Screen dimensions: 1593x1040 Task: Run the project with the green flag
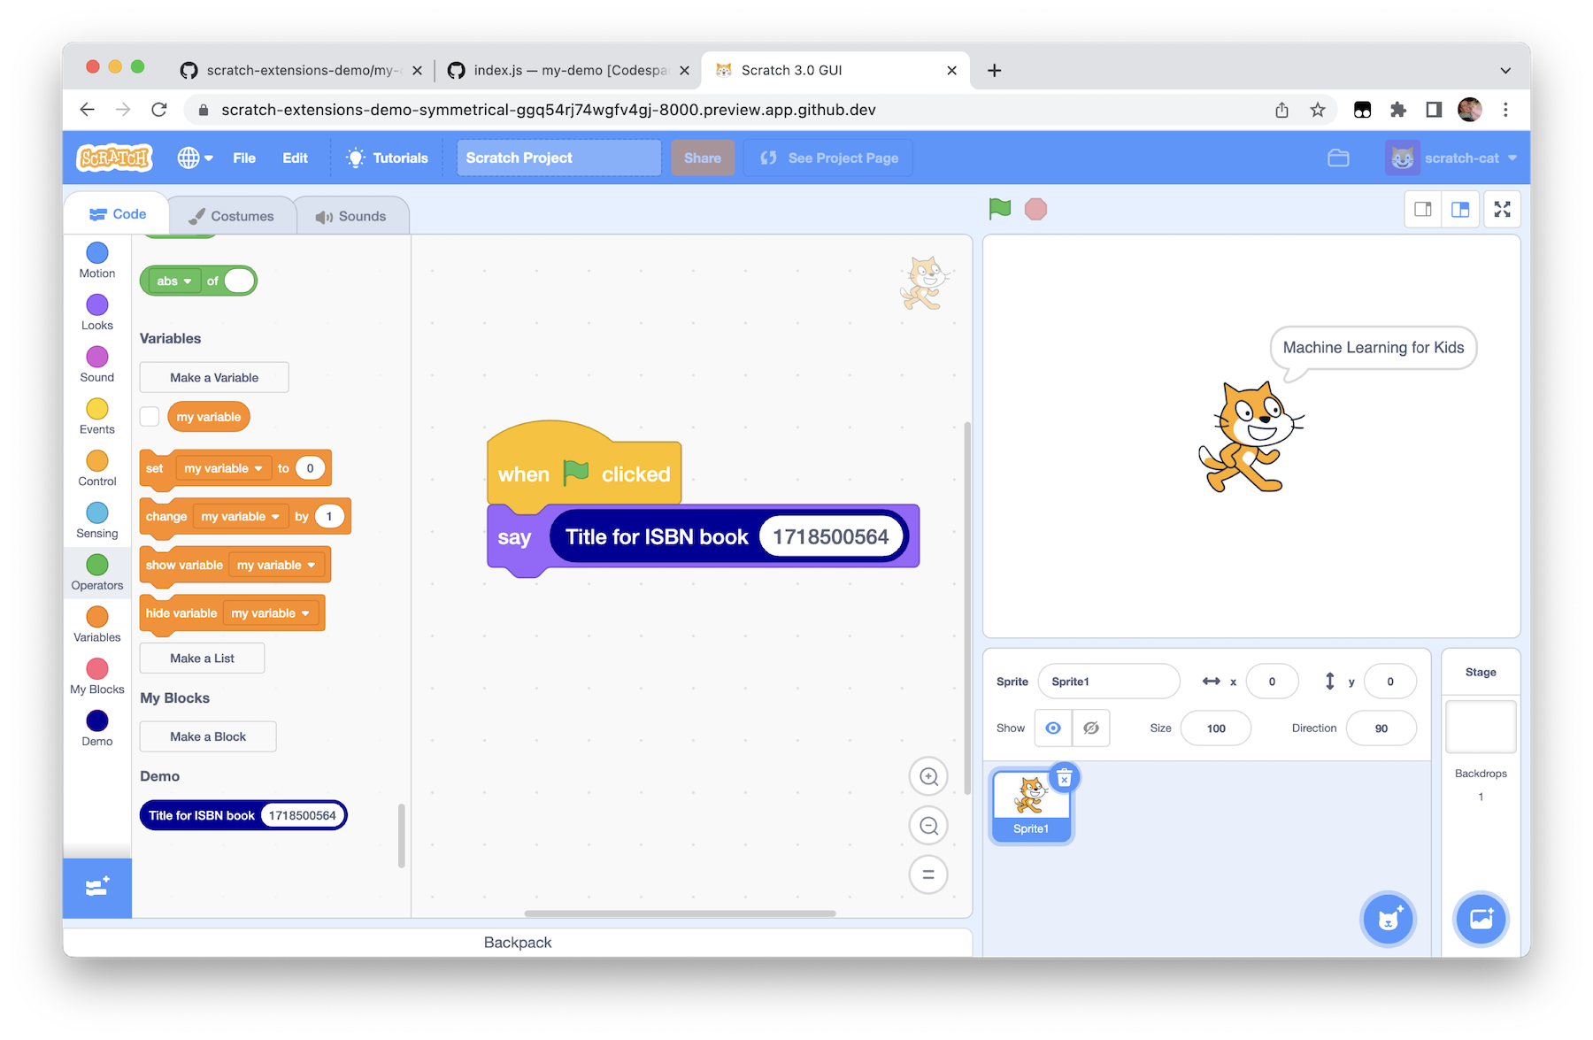[x=999, y=209]
